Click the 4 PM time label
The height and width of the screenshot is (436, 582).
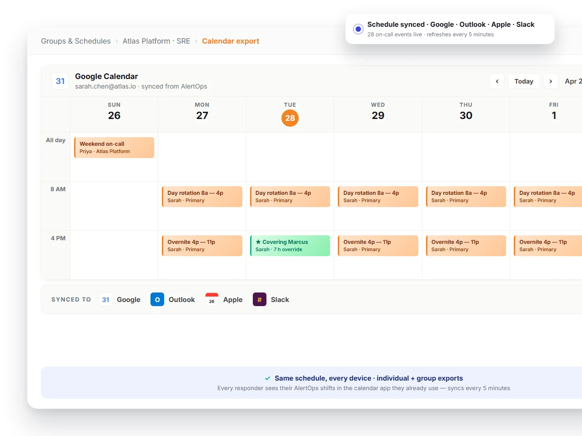[58, 238]
